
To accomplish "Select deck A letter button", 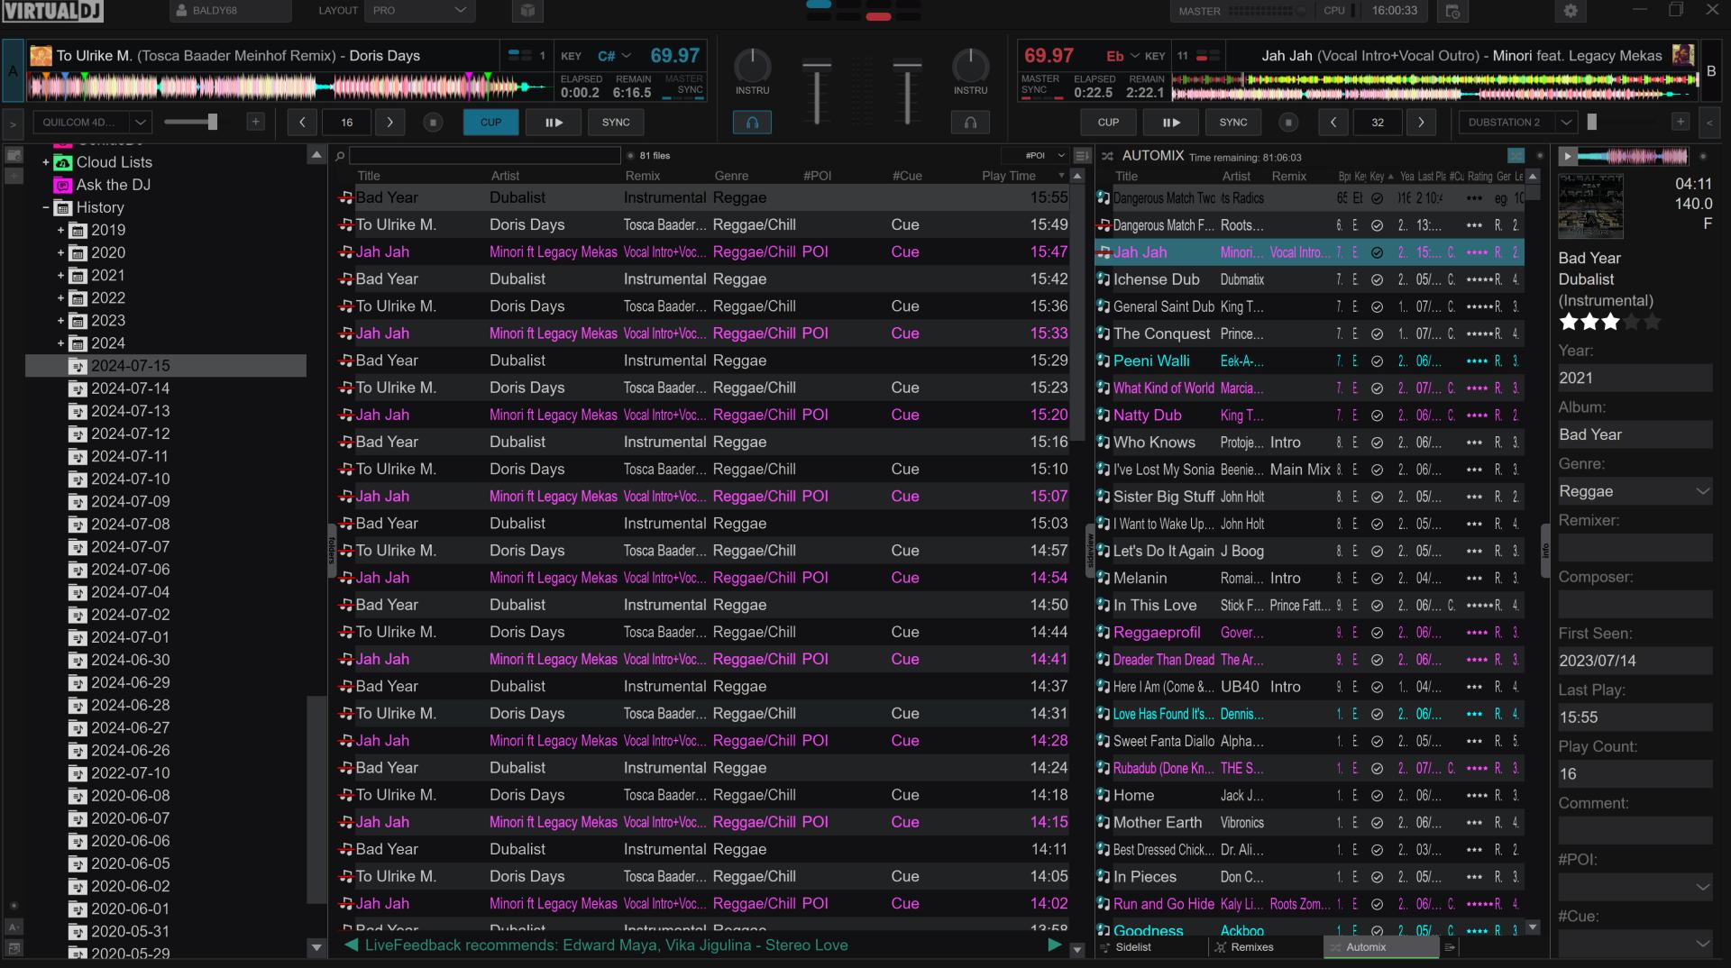I will coord(13,71).
